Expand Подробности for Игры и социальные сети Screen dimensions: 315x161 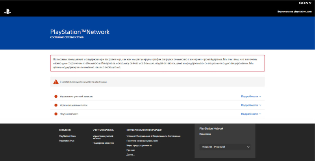[251, 105]
